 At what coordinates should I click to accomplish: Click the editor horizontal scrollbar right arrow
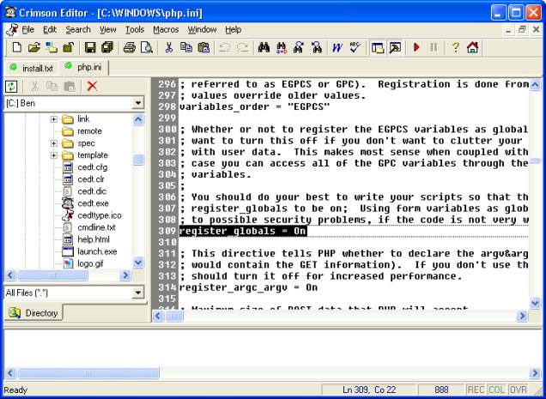click(x=522, y=316)
